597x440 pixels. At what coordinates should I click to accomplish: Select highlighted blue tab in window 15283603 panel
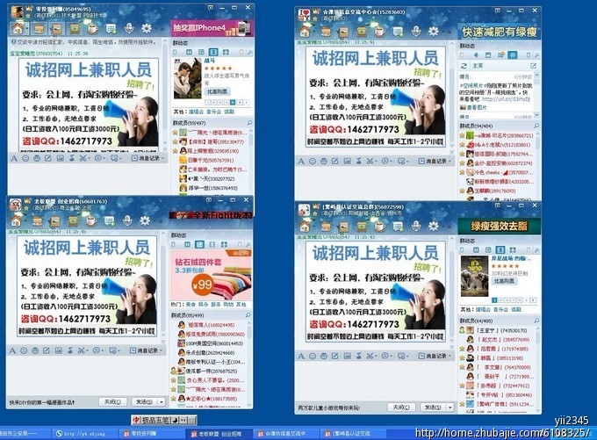pyautogui.click(x=513, y=55)
